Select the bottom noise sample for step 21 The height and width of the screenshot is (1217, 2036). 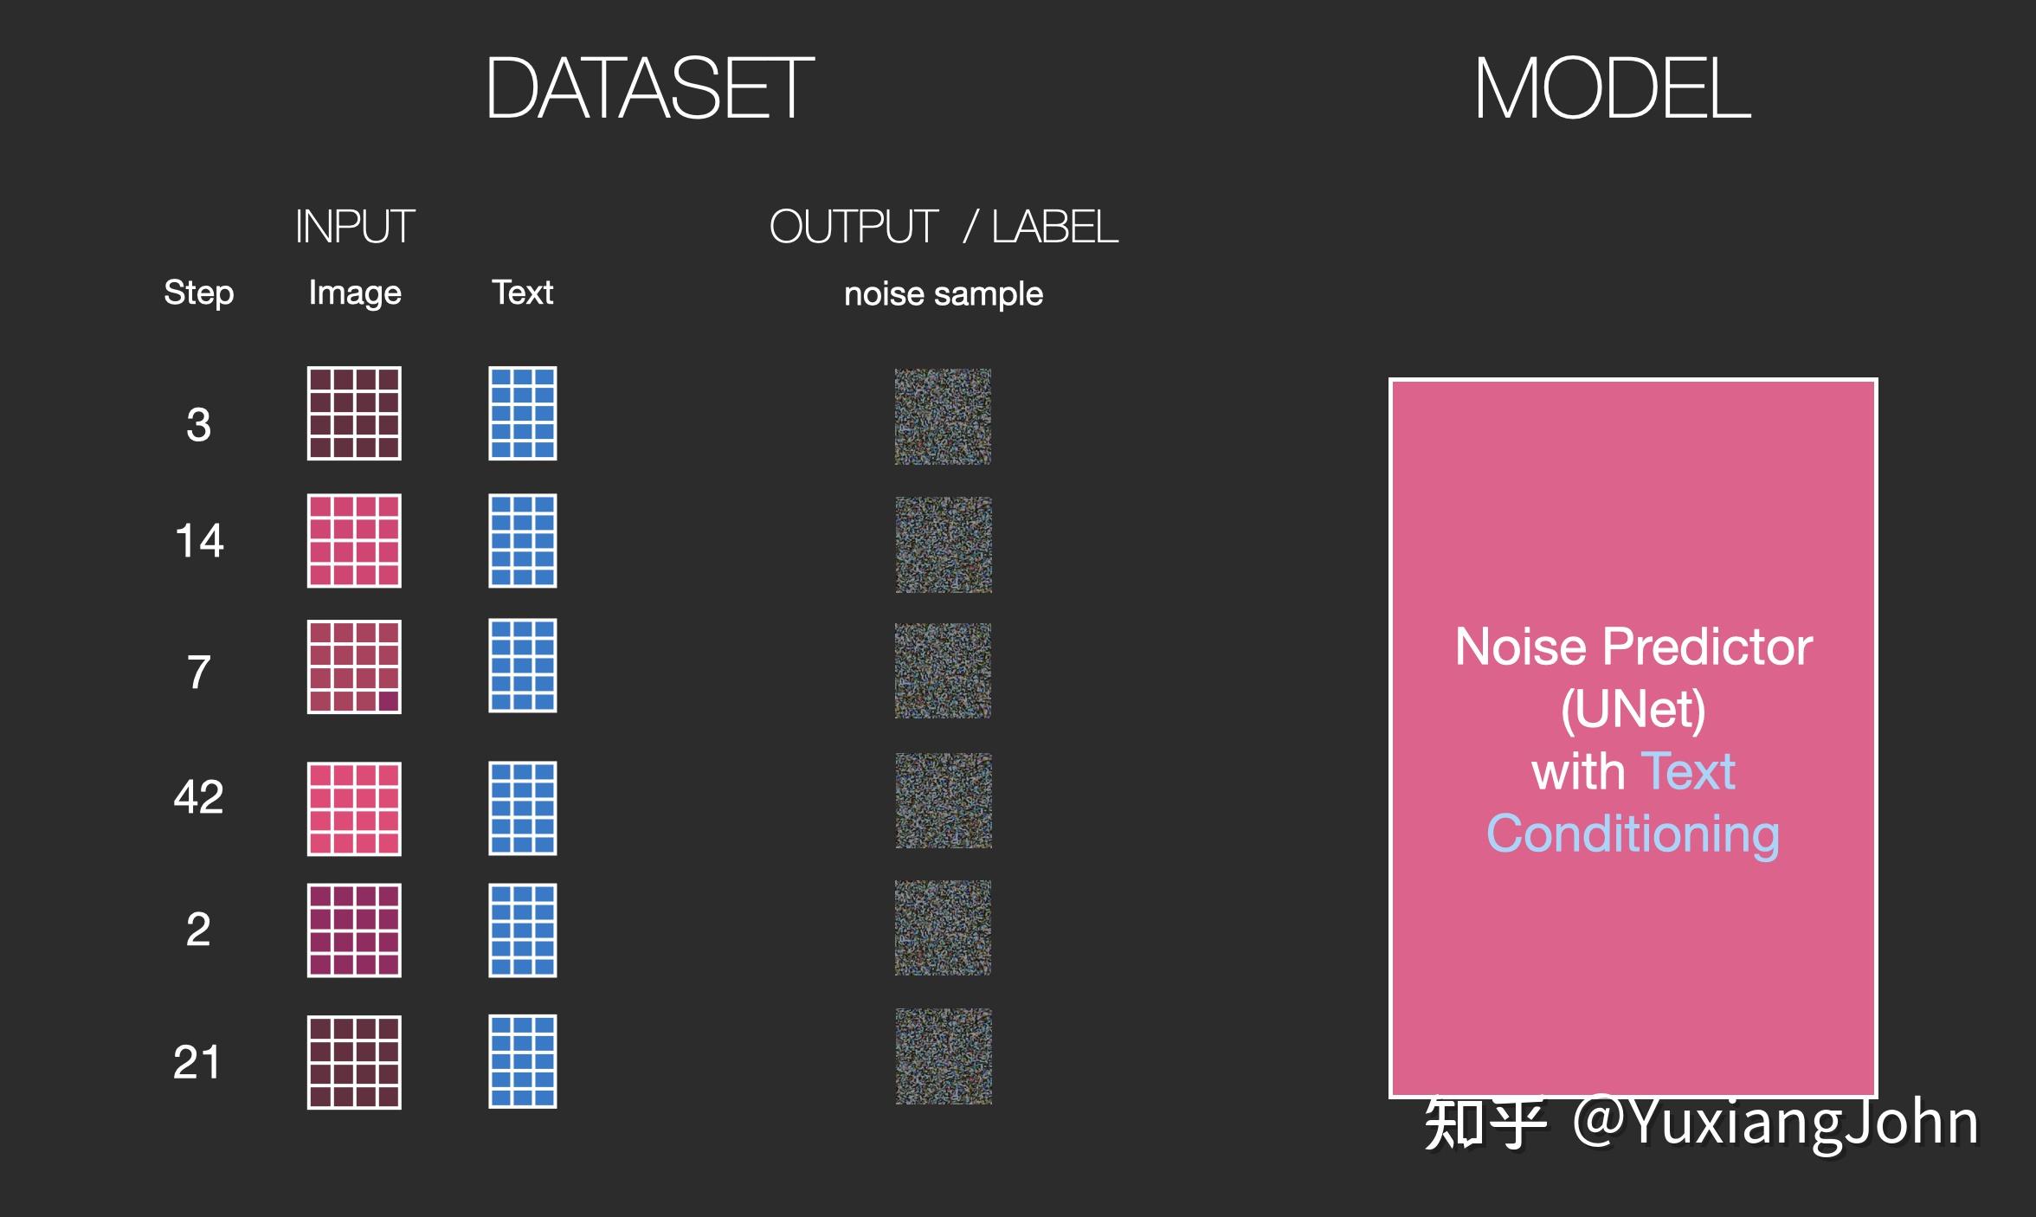944,1056
